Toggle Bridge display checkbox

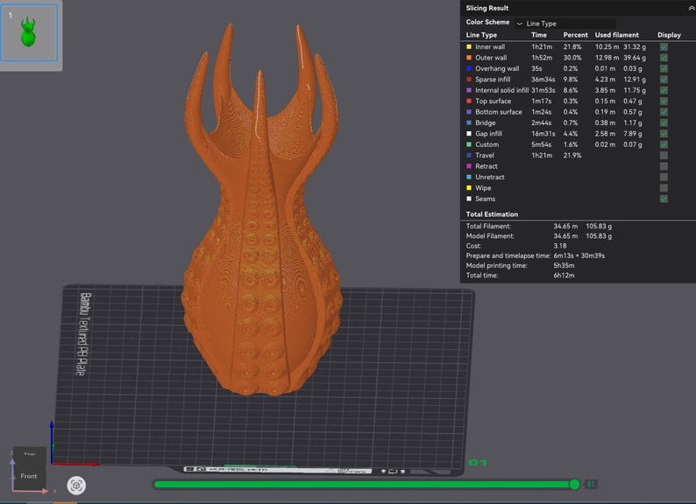(x=664, y=122)
